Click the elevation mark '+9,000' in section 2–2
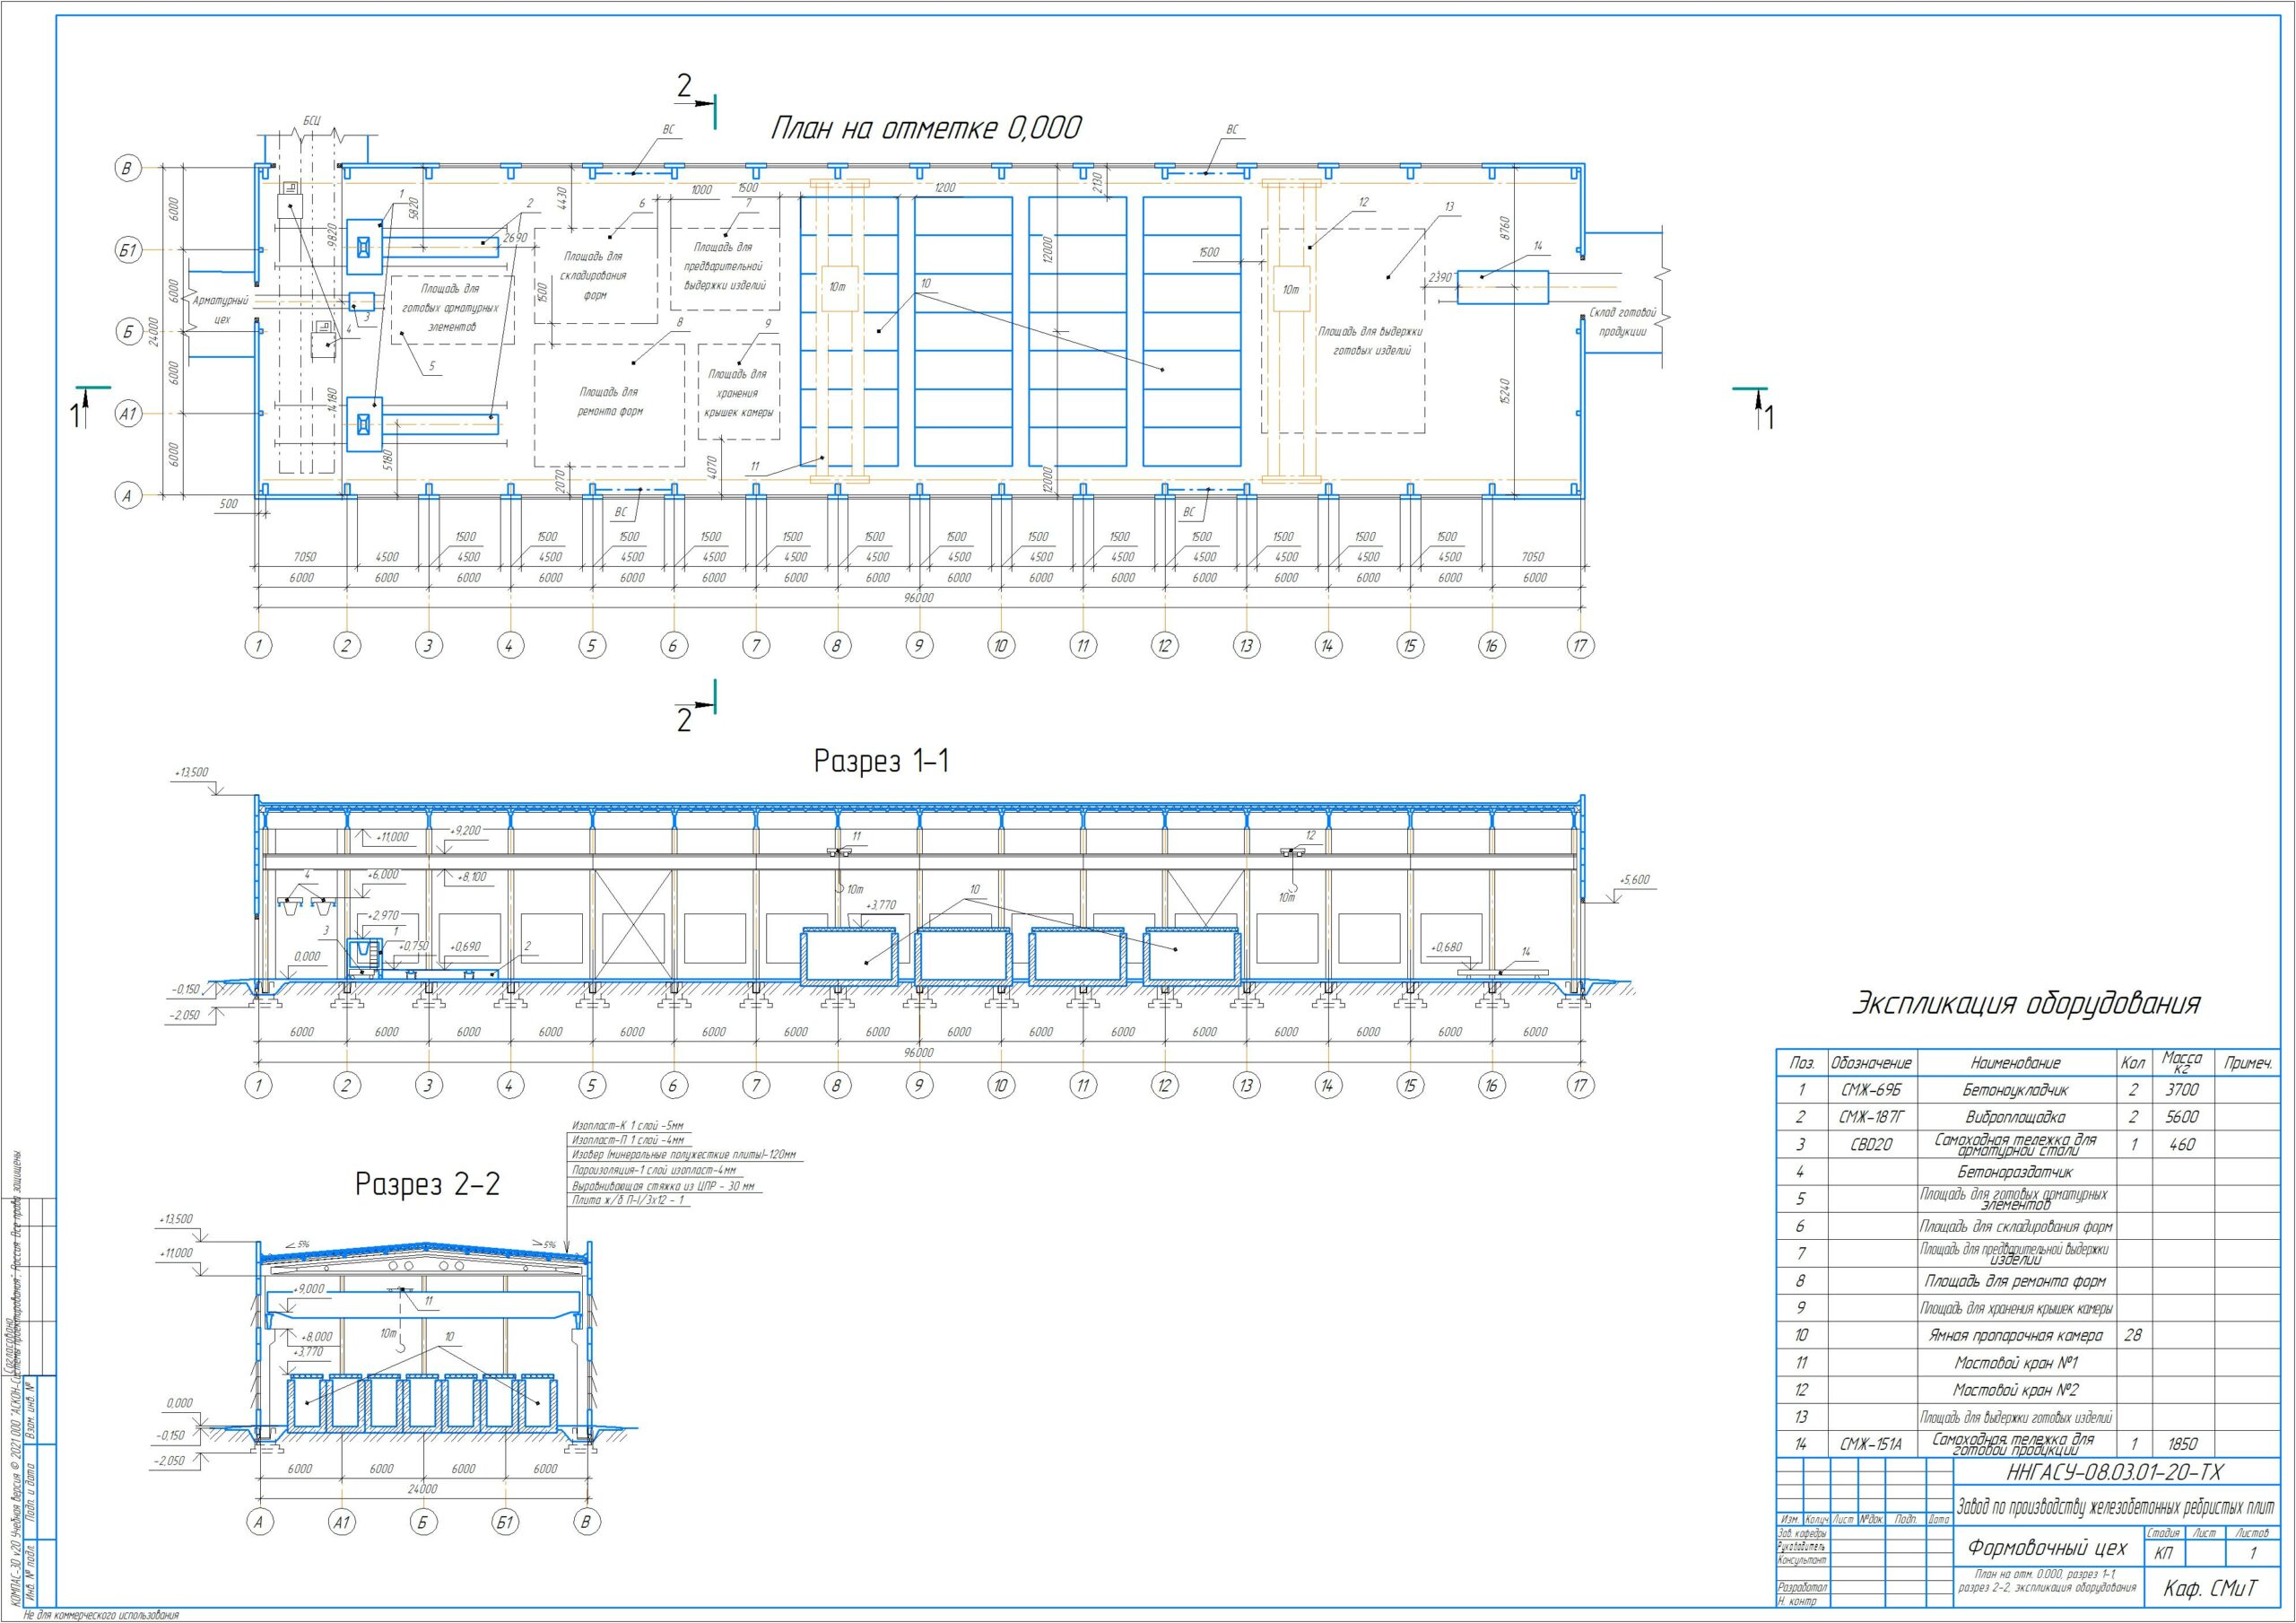 click(x=308, y=1288)
